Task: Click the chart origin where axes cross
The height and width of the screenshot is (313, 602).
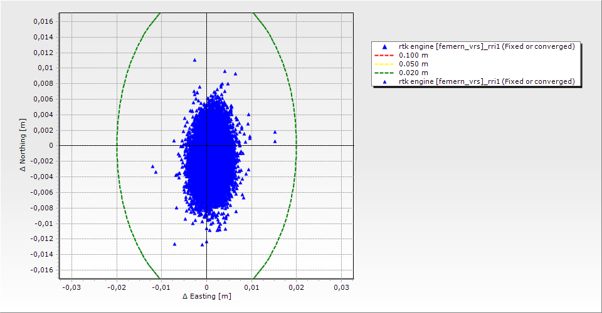Action: click(206, 145)
